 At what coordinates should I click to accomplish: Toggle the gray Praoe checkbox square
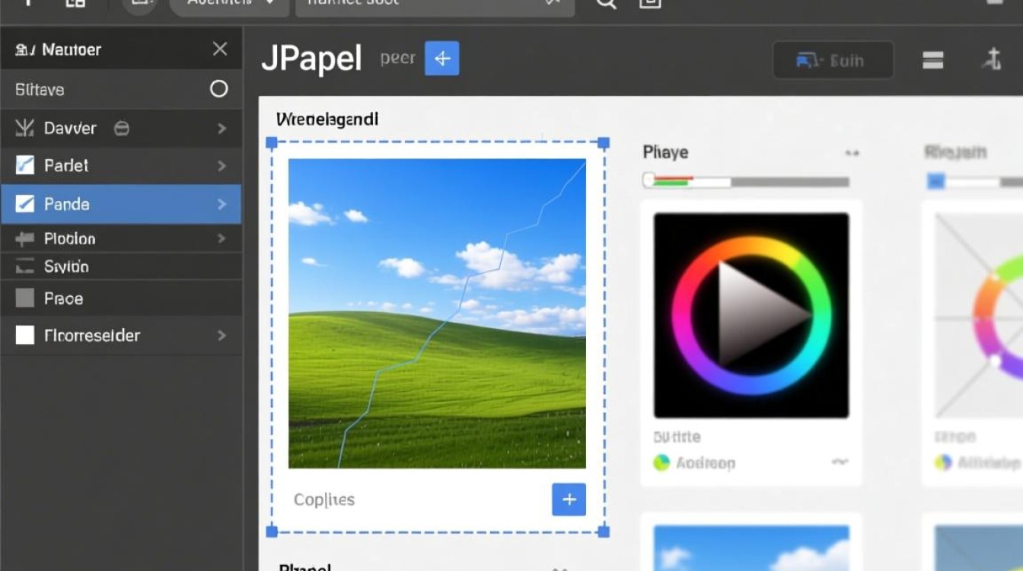click(x=25, y=298)
